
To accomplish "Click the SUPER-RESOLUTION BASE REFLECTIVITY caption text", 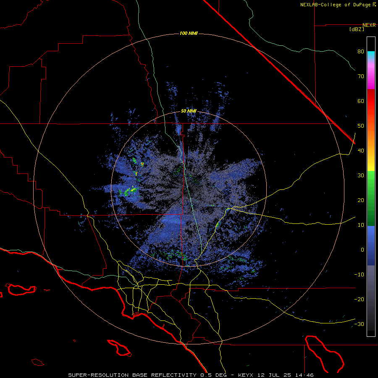I will click(x=132, y=375).
